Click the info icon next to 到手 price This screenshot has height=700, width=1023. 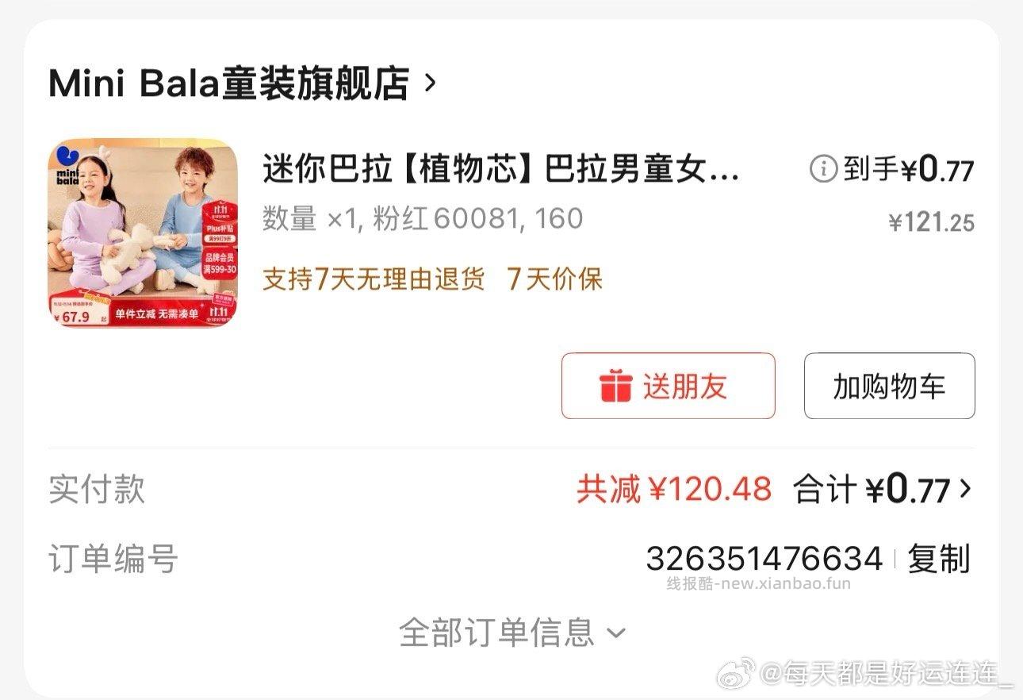(823, 168)
